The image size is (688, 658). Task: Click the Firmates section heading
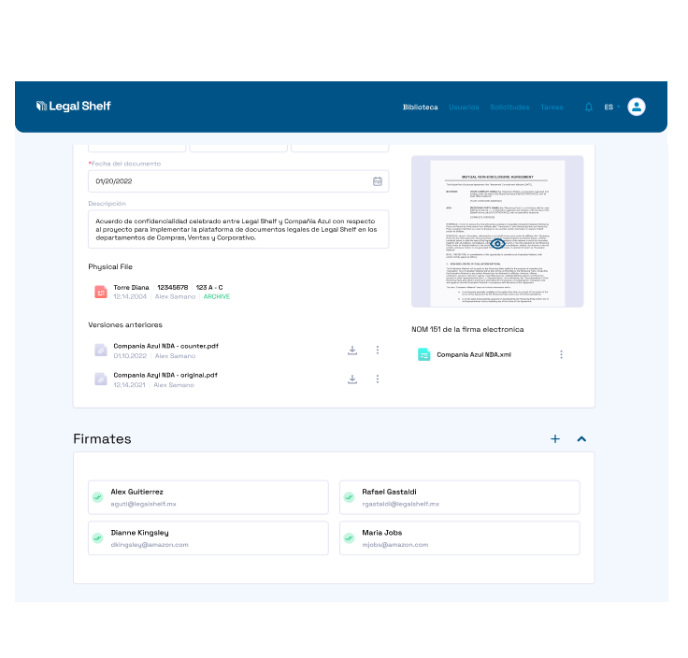[102, 438]
